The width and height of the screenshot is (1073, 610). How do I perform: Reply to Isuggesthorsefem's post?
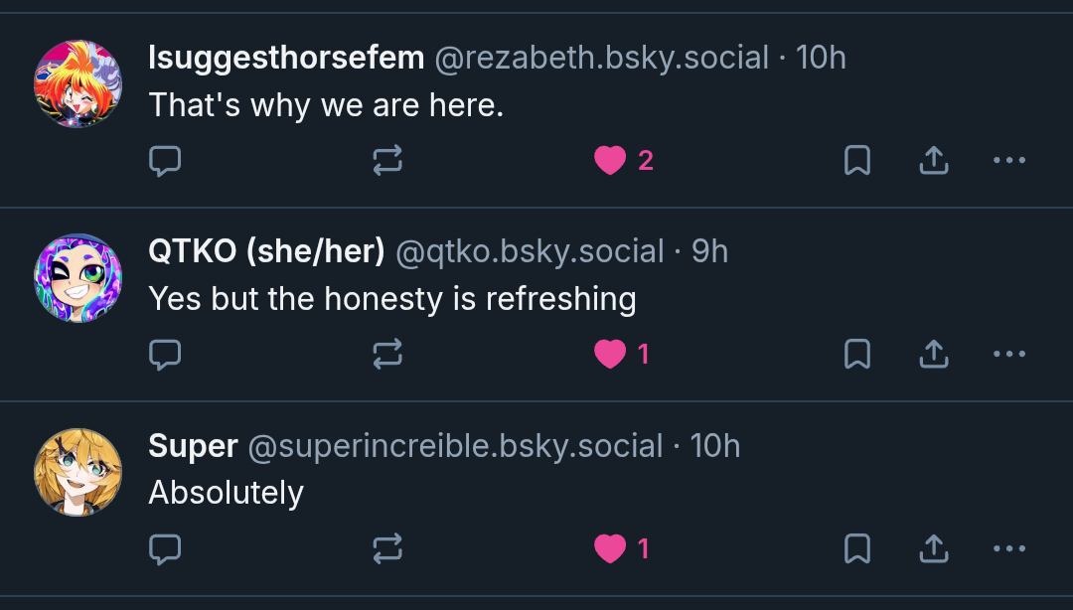(165, 161)
